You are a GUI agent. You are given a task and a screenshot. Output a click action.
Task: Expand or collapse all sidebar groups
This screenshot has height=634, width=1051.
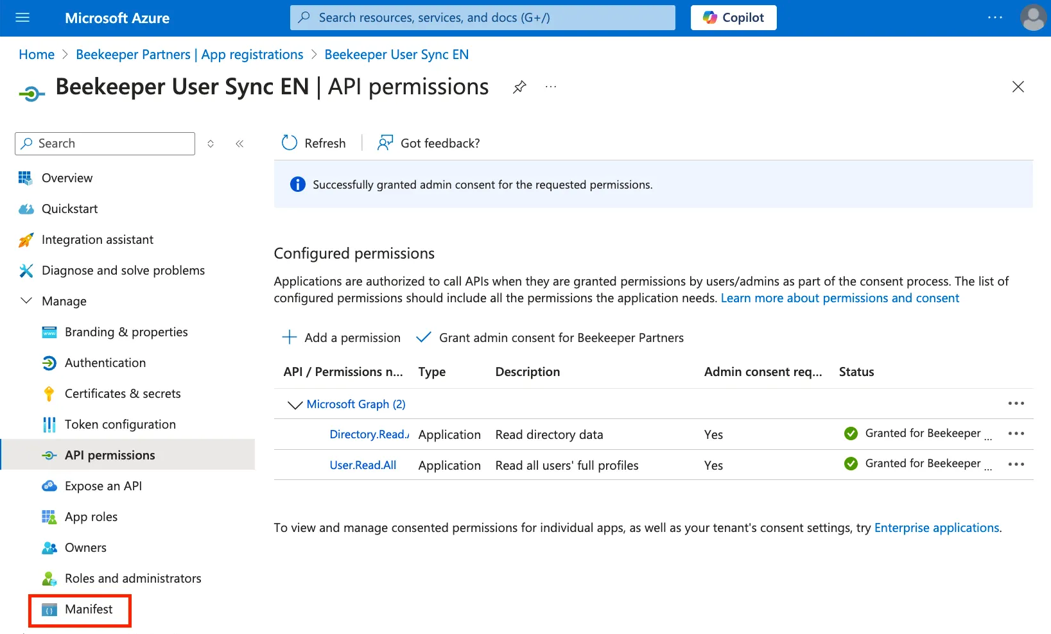211,144
